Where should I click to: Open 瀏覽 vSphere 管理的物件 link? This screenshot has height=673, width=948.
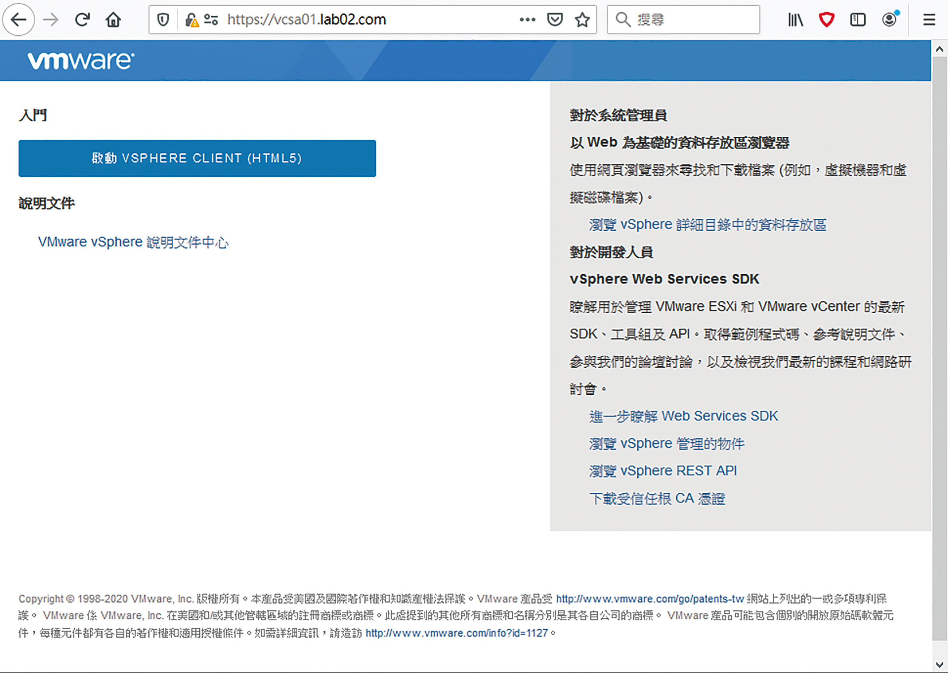(x=667, y=444)
